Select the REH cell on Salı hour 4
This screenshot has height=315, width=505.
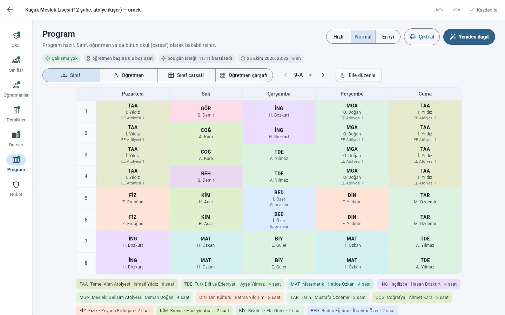point(206,176)
